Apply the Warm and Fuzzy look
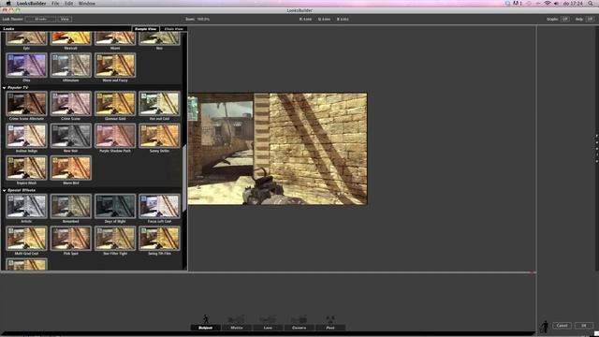 [x=115, y=66]
